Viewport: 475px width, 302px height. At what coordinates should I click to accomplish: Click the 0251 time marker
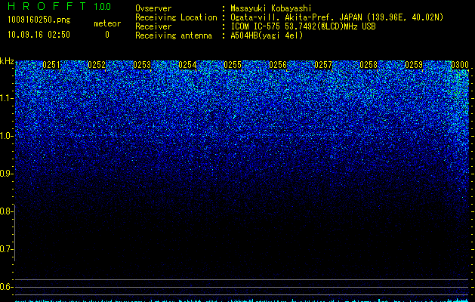[51, 65]
